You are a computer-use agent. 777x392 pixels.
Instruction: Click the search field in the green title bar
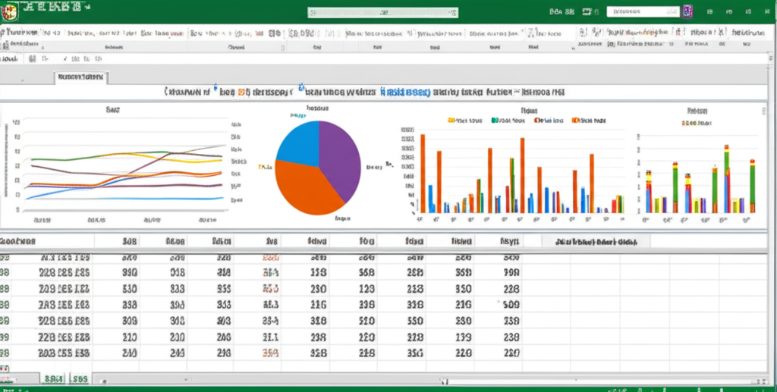pyautogui.click(x=382, y=12)
